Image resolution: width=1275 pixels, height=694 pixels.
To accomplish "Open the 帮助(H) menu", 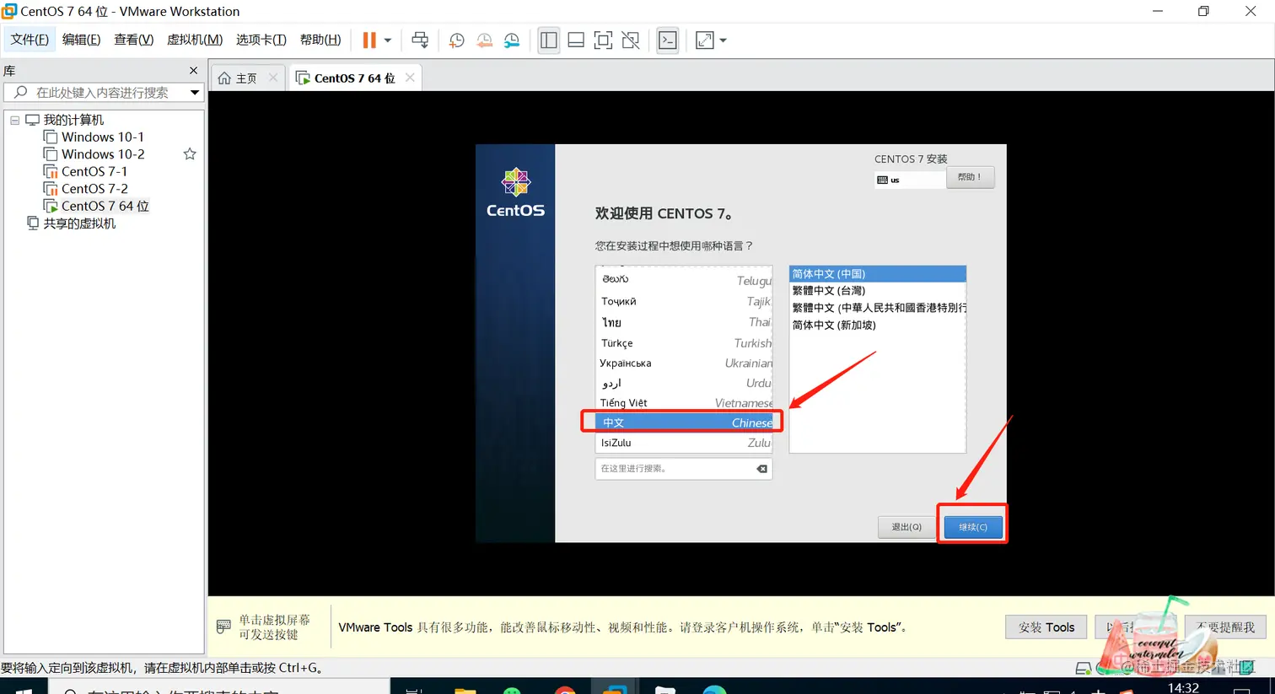I will pos(320,40).
